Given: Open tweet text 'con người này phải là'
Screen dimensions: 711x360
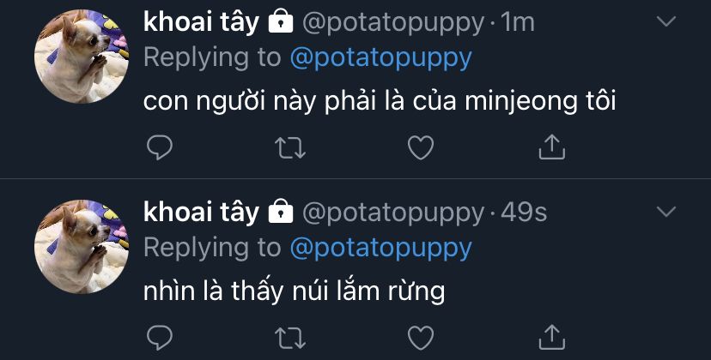Looking at the screenshot, I should 380,102.
